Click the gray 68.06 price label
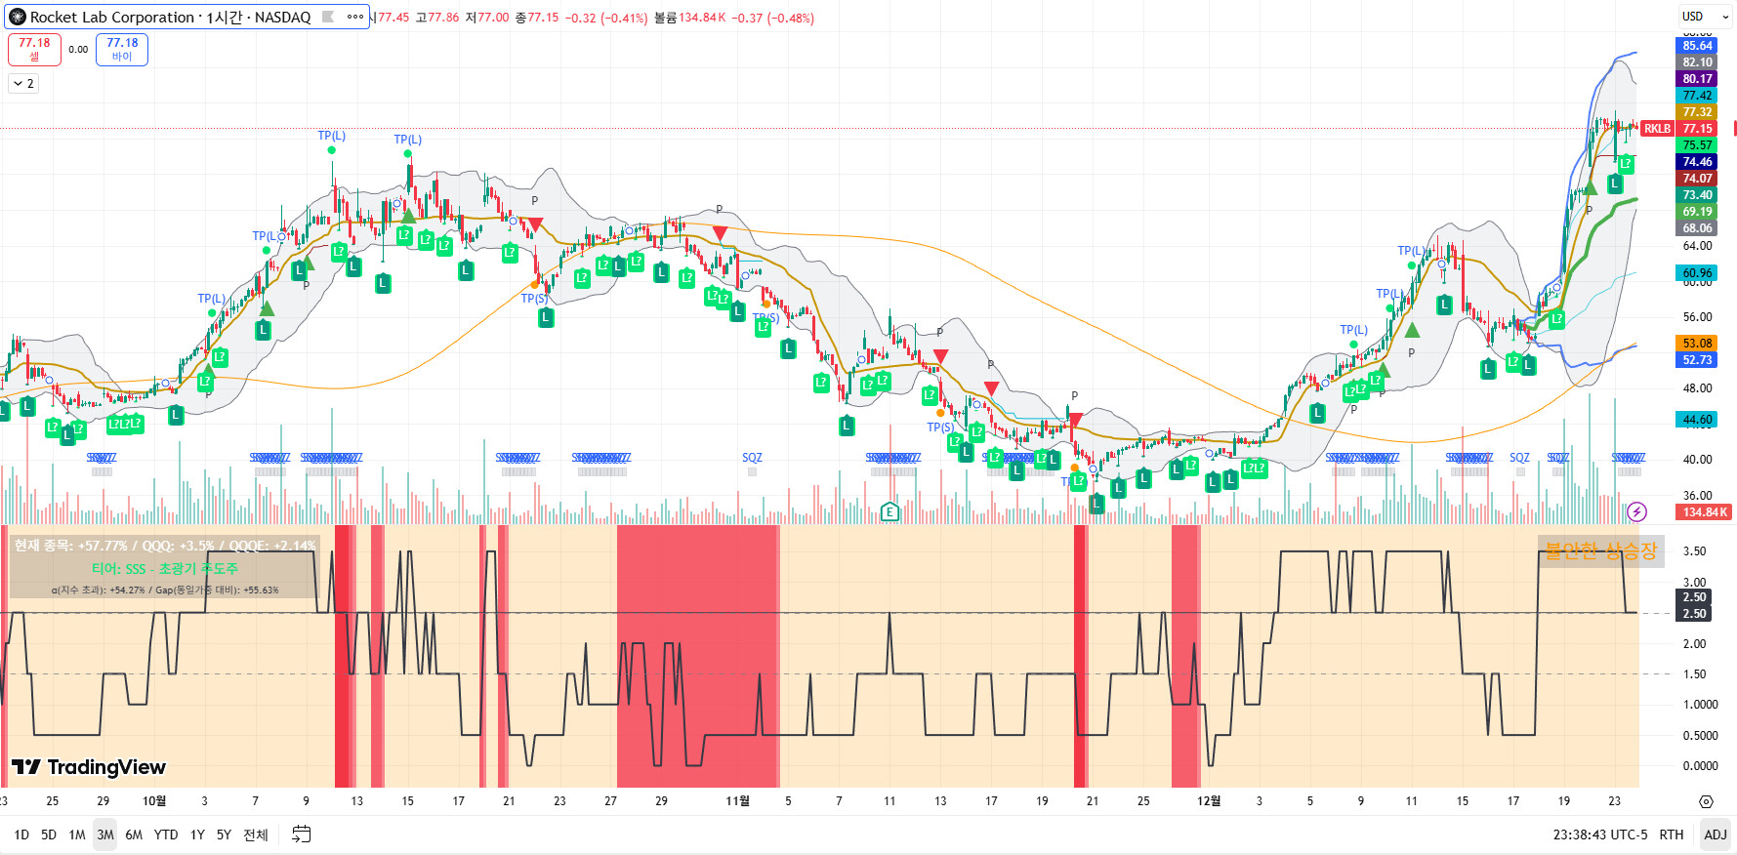This screenshot has height=855, width=1737. (1698, 228)
